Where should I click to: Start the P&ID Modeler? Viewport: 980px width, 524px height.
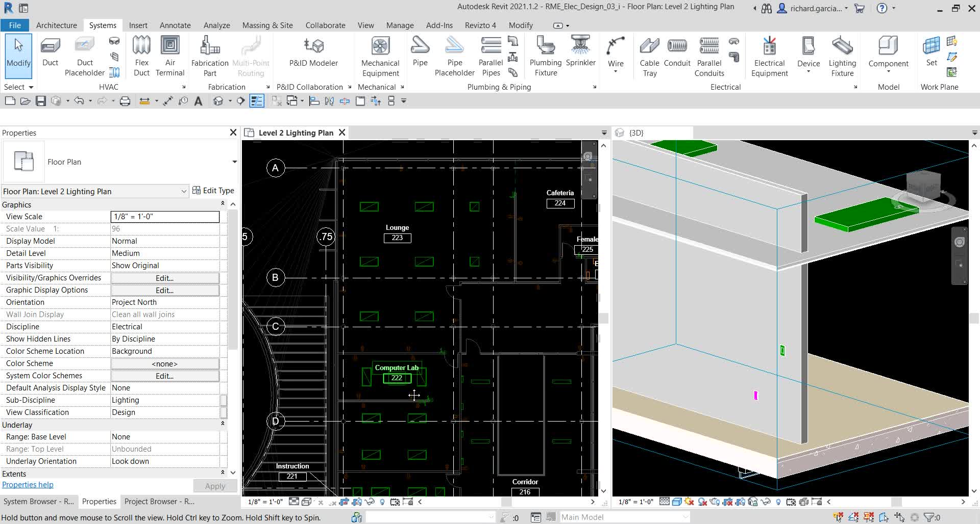coord(313,54)
